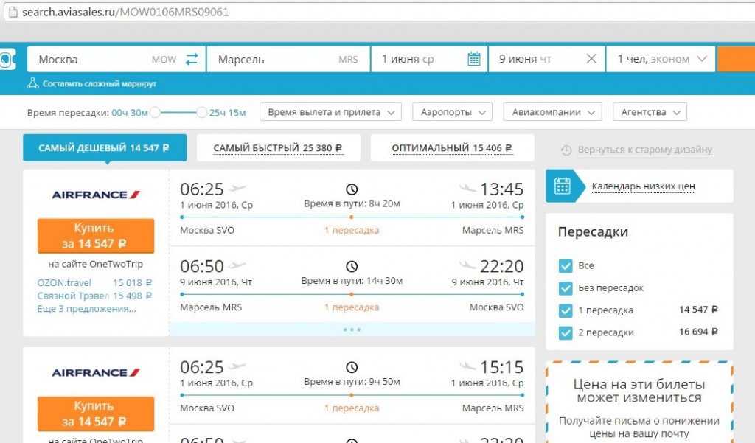Click the Aviasales logo icon
The image size is (755, 443).
[x=7, y=59]
